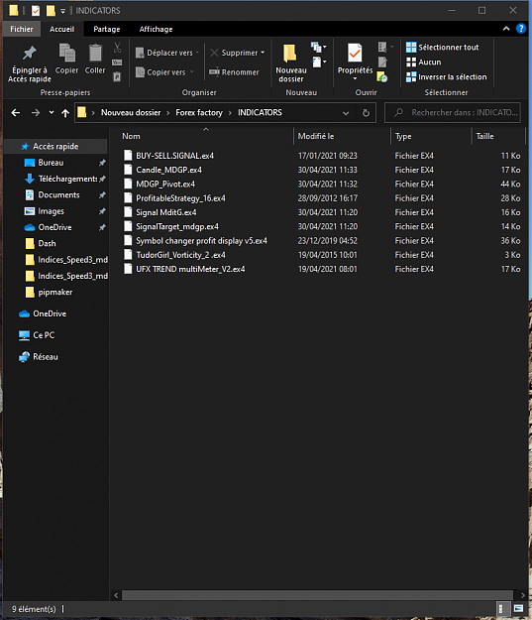Viewport: 532px width, 620px height.
Task: Click the help question mark icon
Action: coord(521,29)
